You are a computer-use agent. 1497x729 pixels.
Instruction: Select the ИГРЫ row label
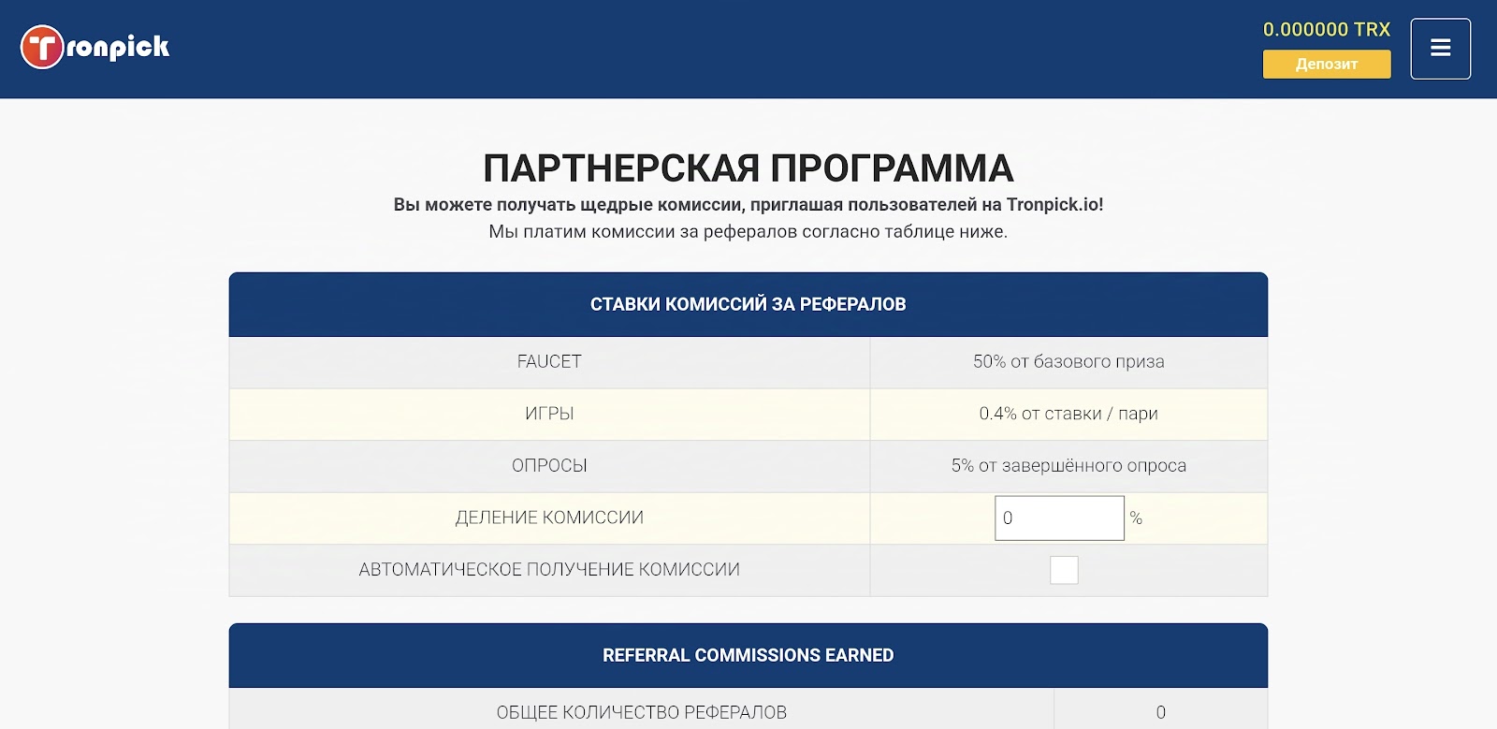point(549,414)
